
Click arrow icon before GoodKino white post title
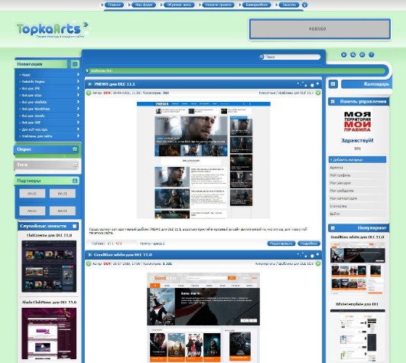click(90, 255)
